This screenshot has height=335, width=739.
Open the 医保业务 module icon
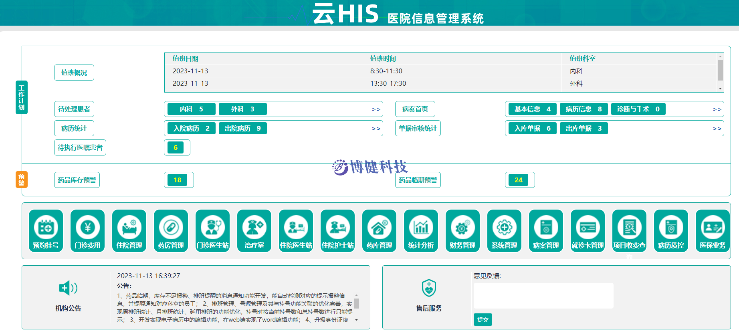(x=713, y=231)
